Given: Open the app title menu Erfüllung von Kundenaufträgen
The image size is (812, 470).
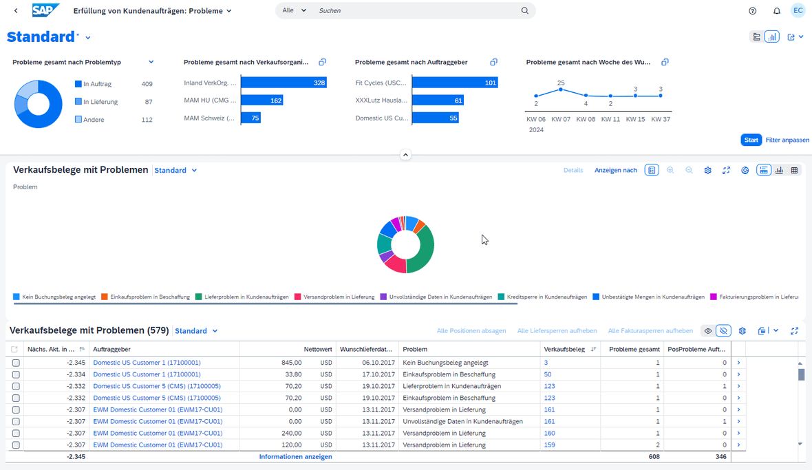Looking at the screenshot, I should click(152, 11).
